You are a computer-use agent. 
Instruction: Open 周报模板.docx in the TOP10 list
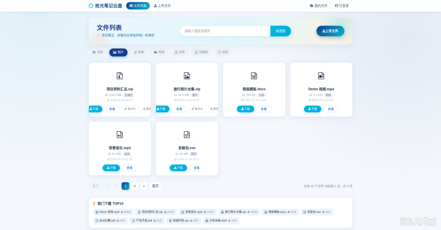coord(280,212)
